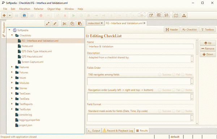Screen dimensions: 217x139
Task: Select Success for TAB navigates among fields
Action: (x=160, y=75)
